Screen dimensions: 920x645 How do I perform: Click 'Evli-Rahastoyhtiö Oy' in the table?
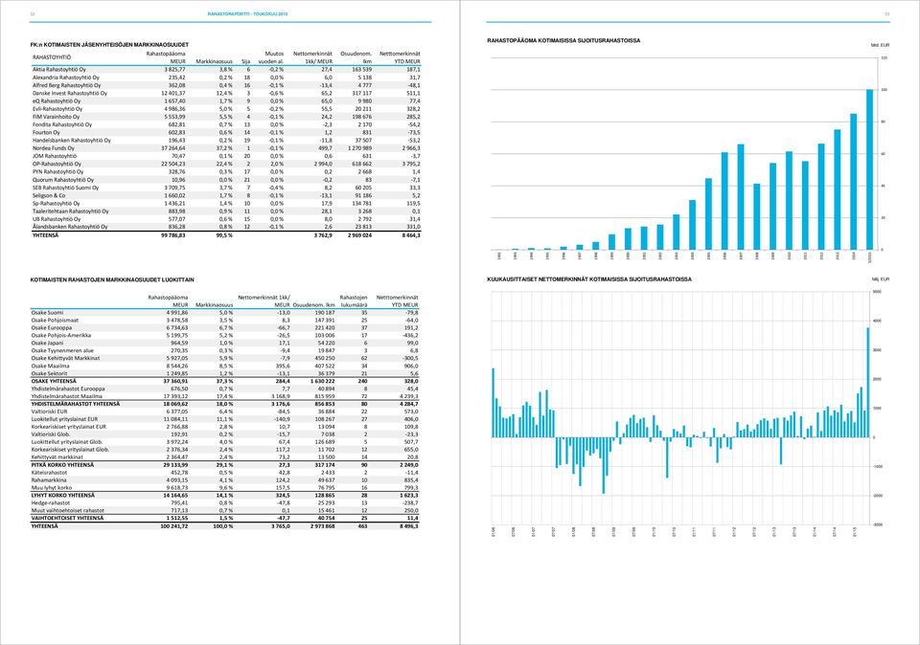(x=57, y=109)
